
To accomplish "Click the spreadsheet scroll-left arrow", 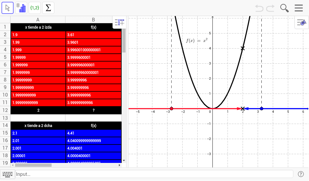I will (x=13, y=165).
